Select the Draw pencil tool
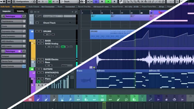 click(153, 2)
